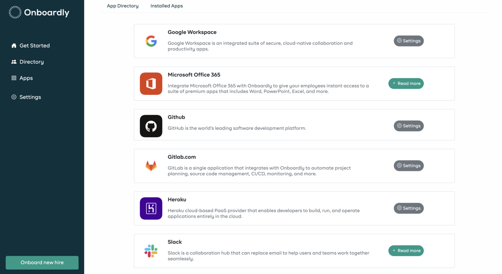
Task: Click the Slack logo icon
Action: coord(151,251)
